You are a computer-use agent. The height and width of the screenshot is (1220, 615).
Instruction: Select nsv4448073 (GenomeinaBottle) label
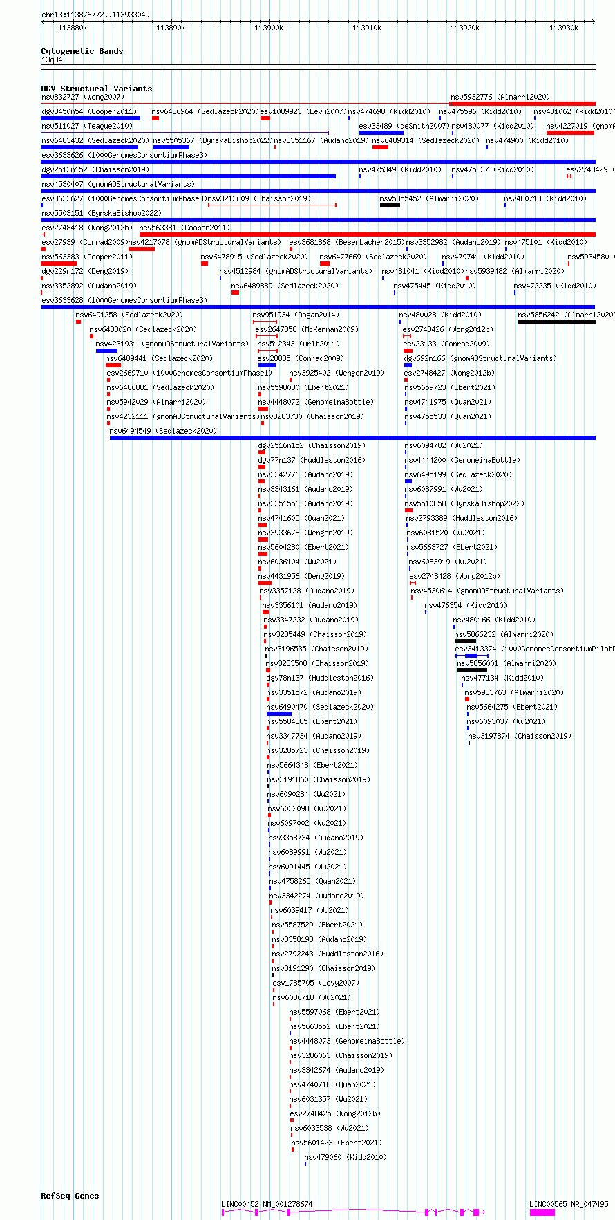[x=348, y=1042]
